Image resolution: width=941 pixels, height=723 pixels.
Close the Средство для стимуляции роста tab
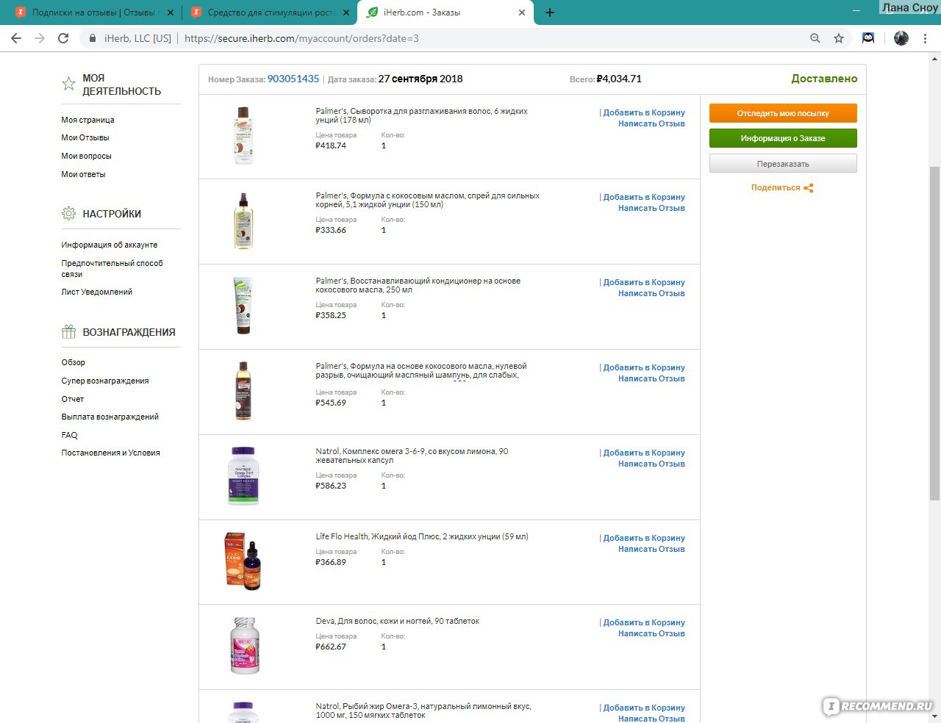point(346,12)
